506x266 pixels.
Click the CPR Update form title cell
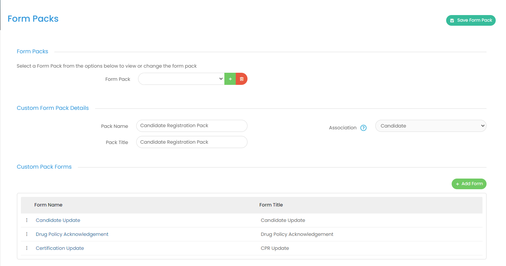coord(275,248)
